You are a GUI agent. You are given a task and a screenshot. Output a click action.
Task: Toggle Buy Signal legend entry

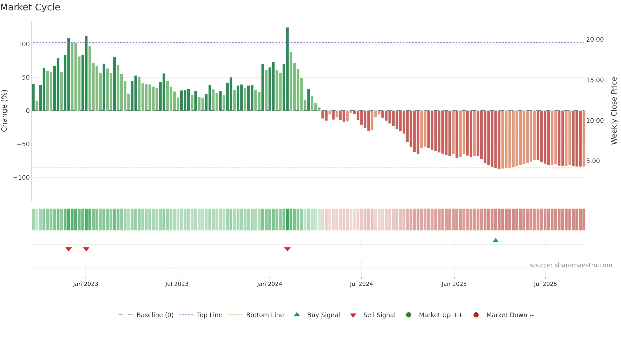tap(317, 315)
